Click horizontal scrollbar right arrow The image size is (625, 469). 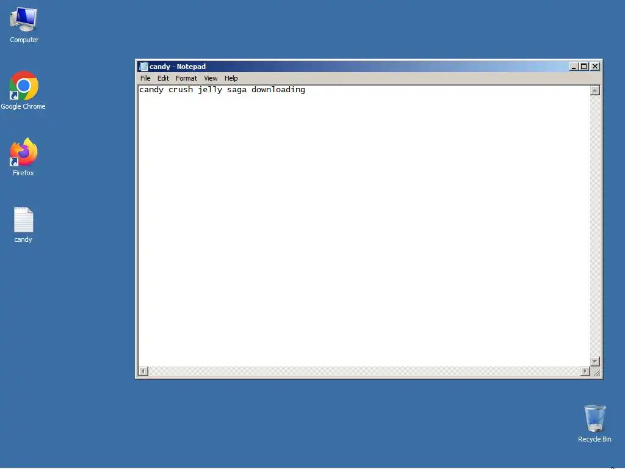pos(585,371)
